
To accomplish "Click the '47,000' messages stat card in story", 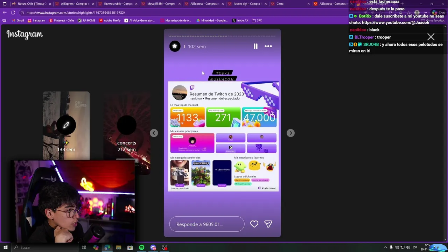I will click(259, 117).
